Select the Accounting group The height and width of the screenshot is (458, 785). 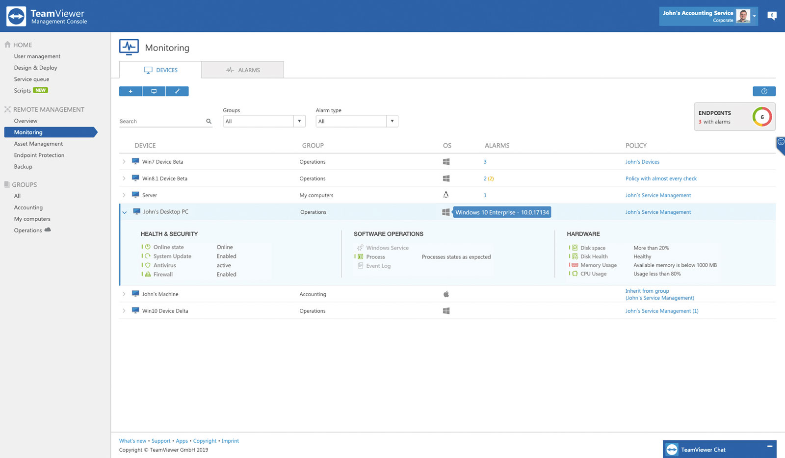point(28,207)
